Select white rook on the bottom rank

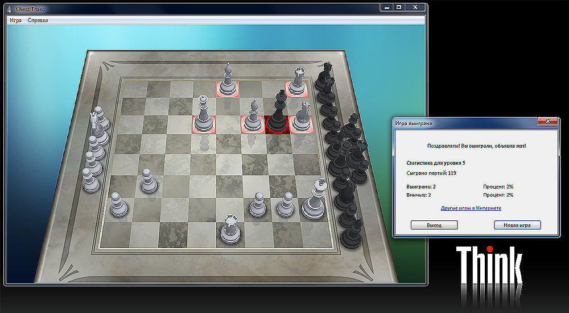click(230, 229)
